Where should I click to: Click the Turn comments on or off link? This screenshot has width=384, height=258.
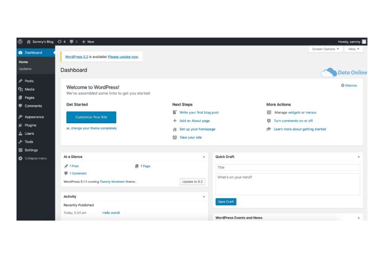click(293, 121)
